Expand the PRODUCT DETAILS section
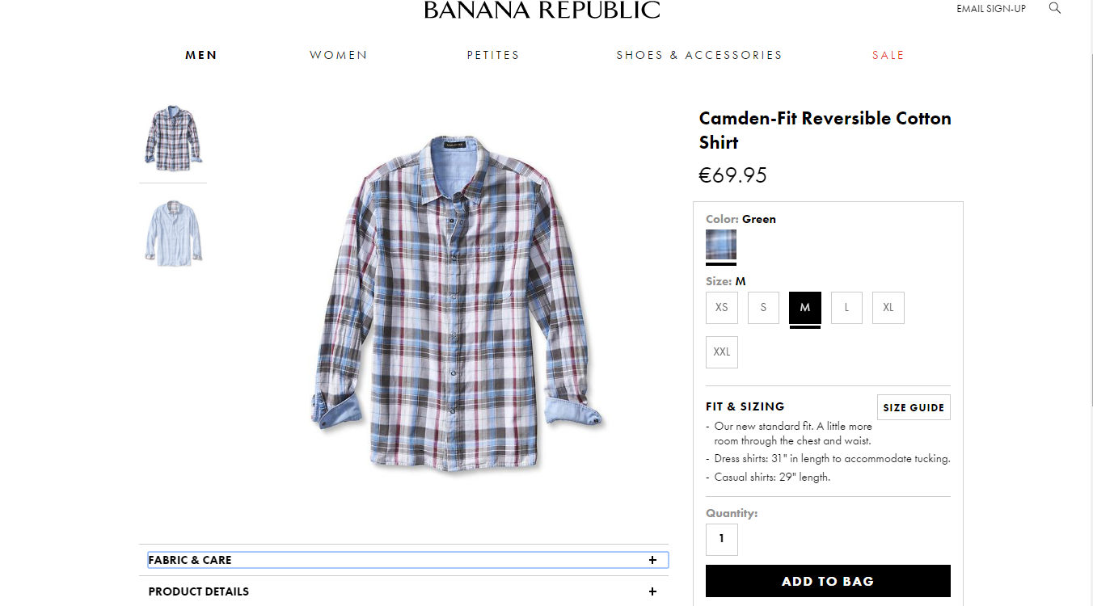Viewport: 1093px width, 606px height. 406,591
